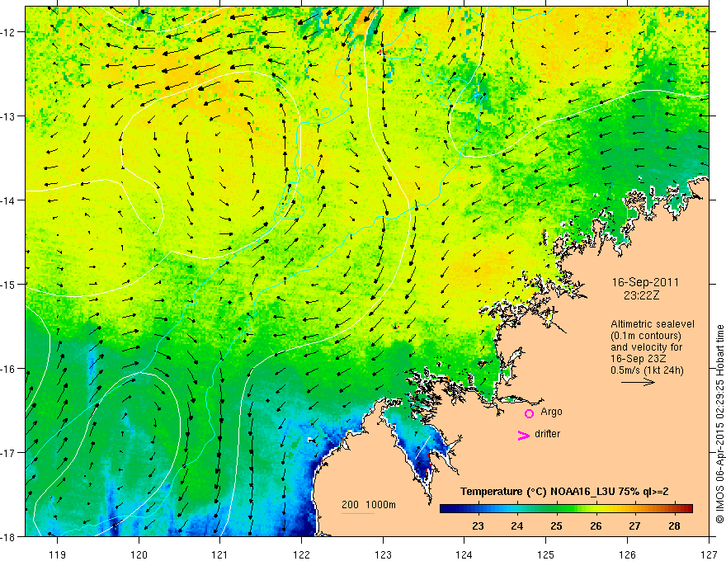Image resolution: width=726 pixels, height=561 pixels.
Task: Click the 119 longitude axis label
Action: [x=58, y=554]
